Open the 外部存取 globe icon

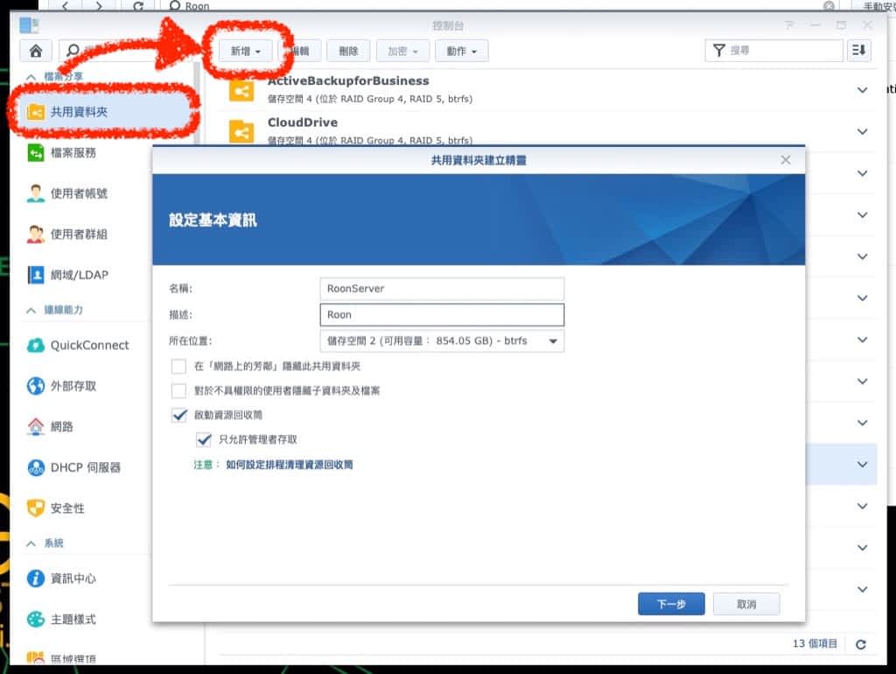tap(36, 386)
